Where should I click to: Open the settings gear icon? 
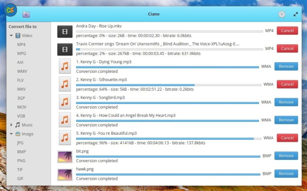tap(282, 14)
